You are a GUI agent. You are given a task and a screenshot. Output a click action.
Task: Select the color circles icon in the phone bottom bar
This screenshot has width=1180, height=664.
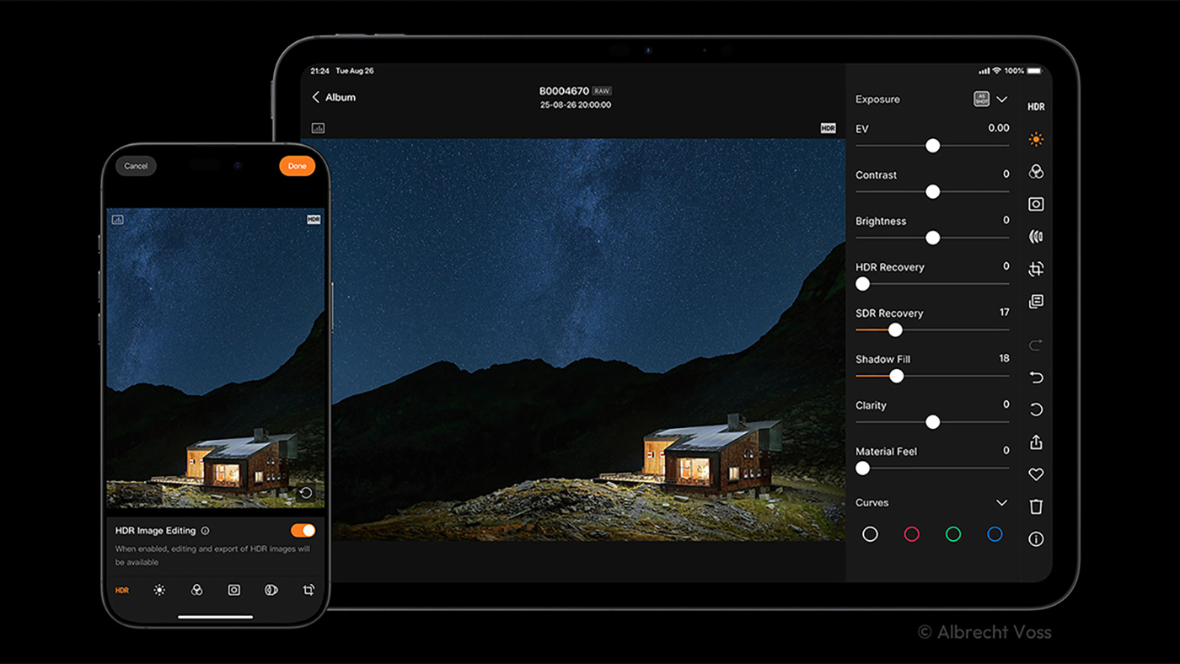(x=196, y=591)
